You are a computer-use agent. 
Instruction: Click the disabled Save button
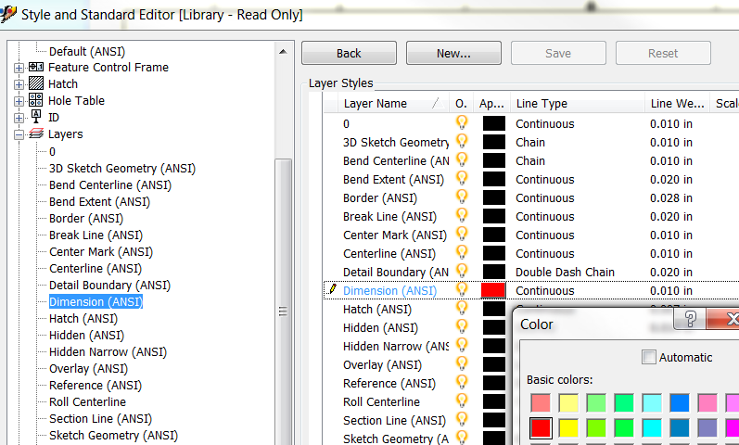(x=558, y=53)
